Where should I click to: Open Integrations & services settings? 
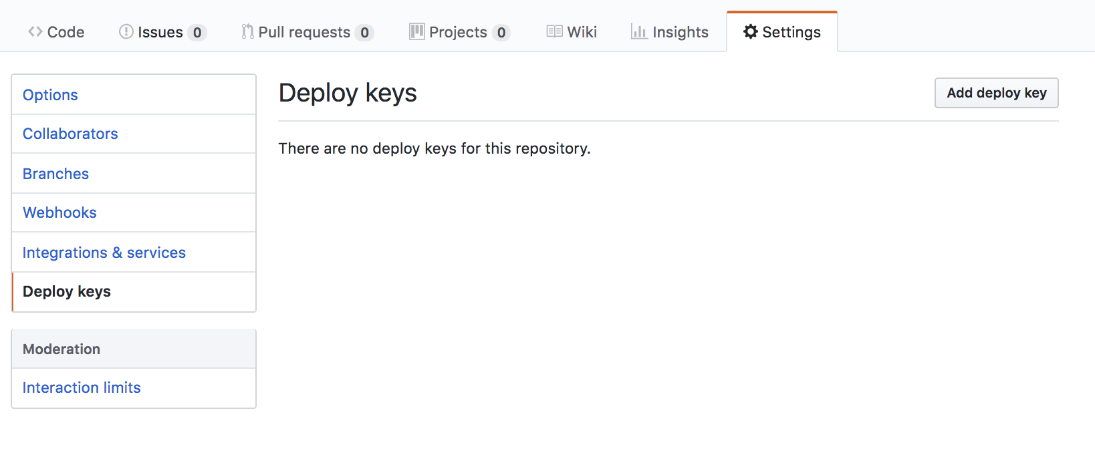point(104,253)
